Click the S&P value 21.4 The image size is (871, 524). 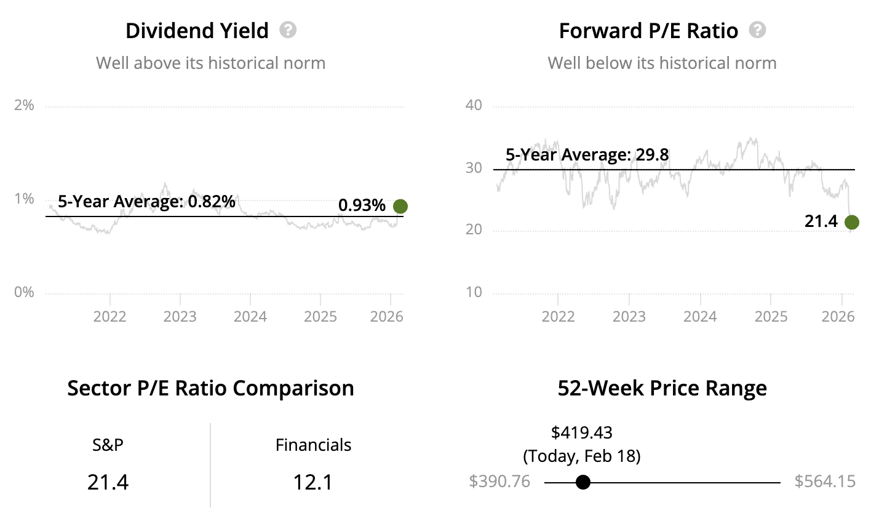coord(108,482)
